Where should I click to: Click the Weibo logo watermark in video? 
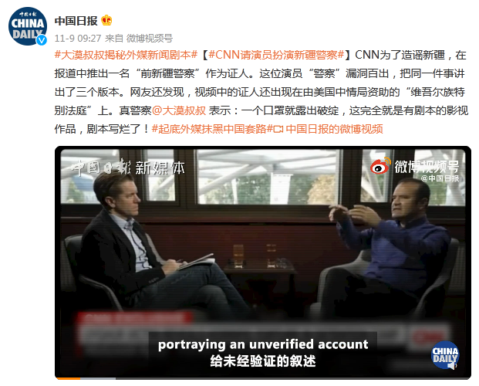pyautogui.click(x=380, y=166)
